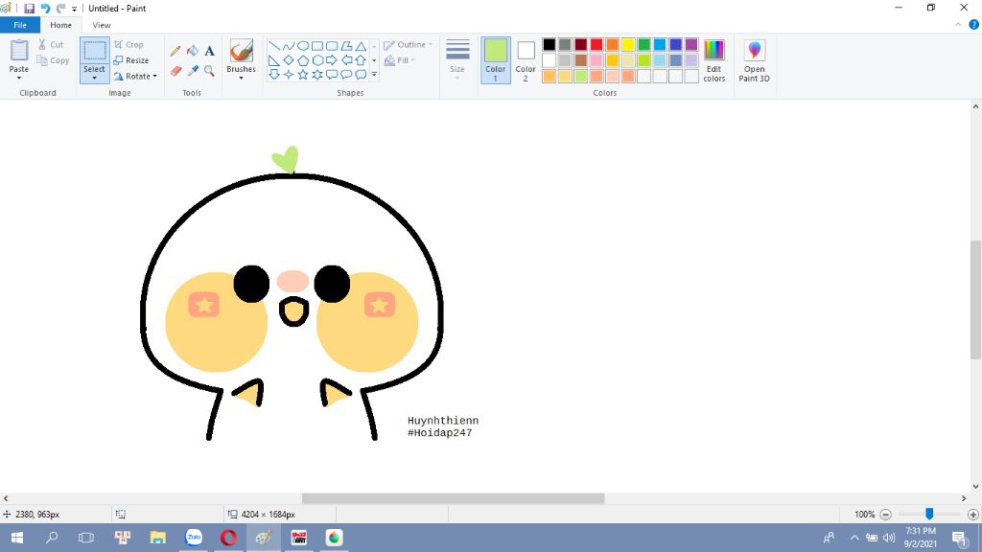Click the "100%" zoom level text
Screen dimensions: 982x552
[x=864, y=515]
